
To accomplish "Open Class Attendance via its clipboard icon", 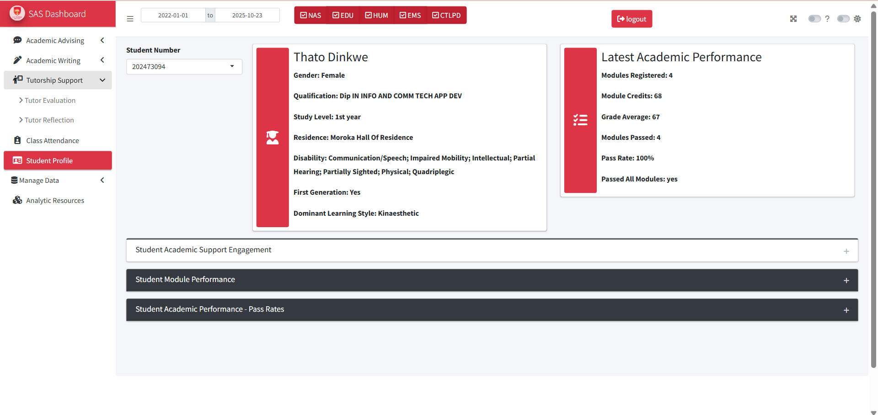I will [x=17, y=140].
